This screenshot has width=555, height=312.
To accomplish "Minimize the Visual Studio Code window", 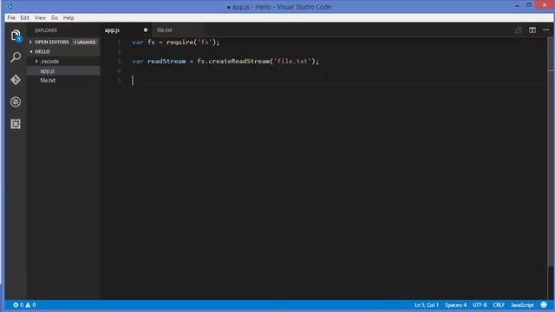I will (517, 6).
